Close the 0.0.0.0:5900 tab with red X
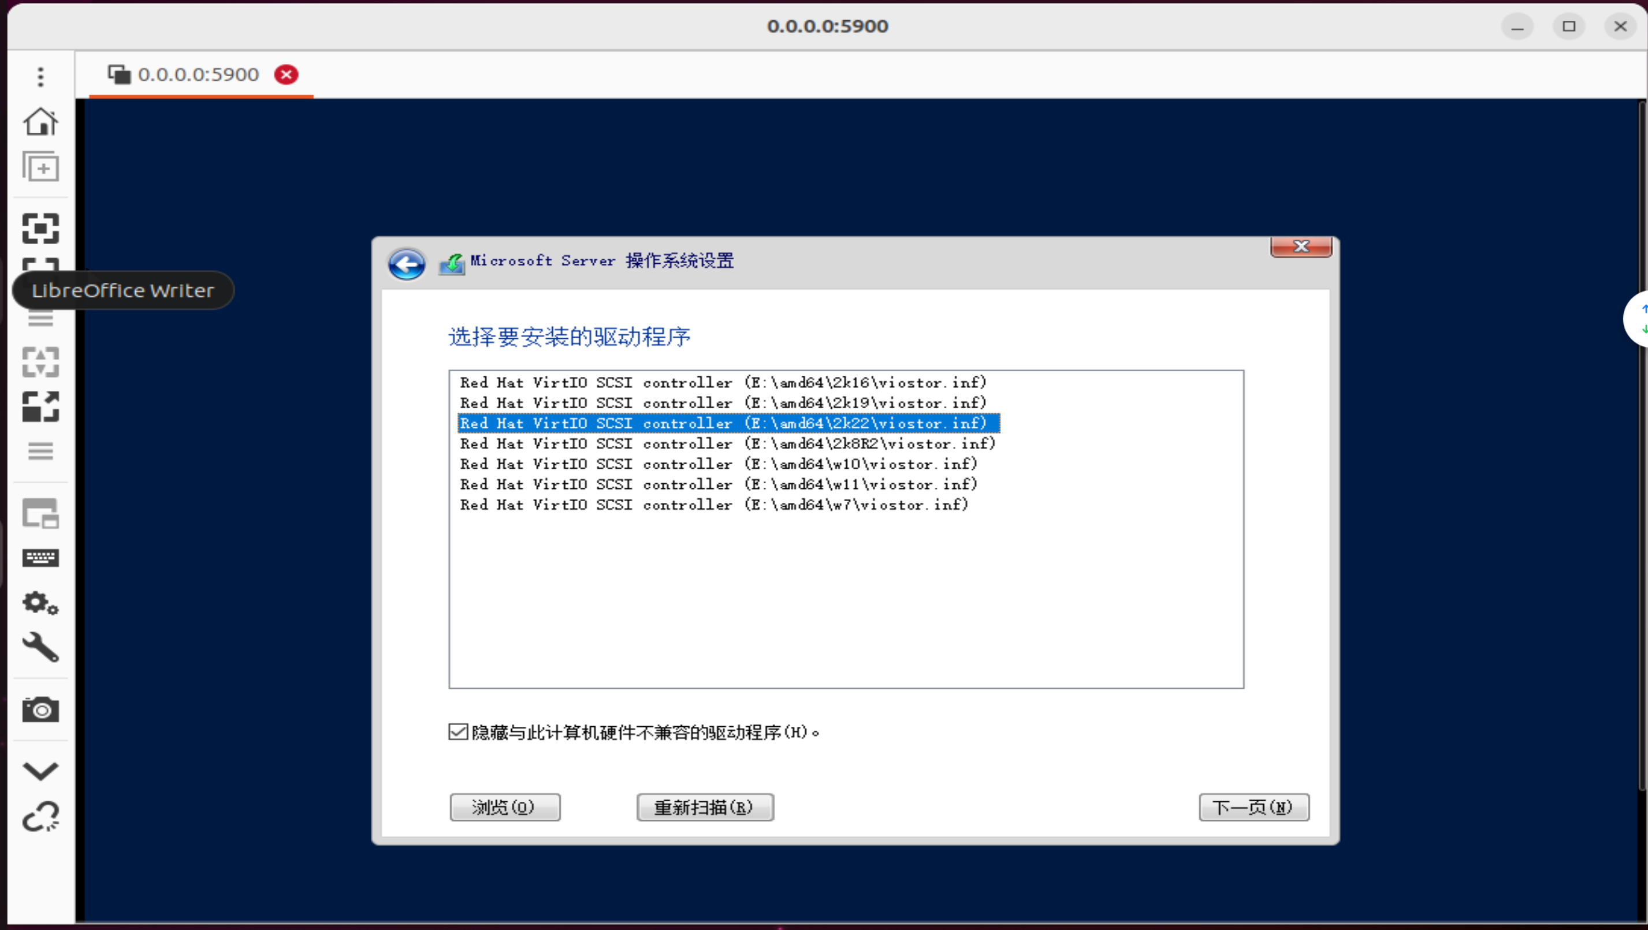 pos(286,75)
